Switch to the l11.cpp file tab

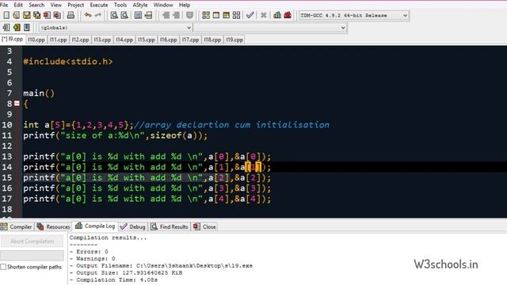pyautogui.click(x=58, y=40)
